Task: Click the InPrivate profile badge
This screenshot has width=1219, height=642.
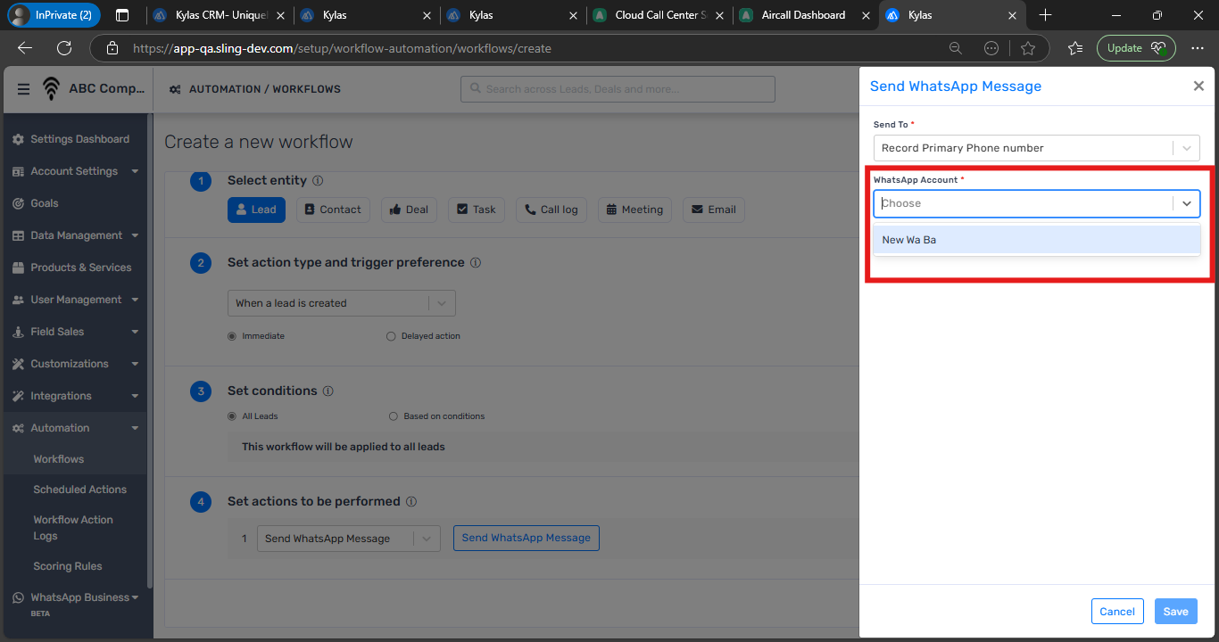Action: point(54,15)
